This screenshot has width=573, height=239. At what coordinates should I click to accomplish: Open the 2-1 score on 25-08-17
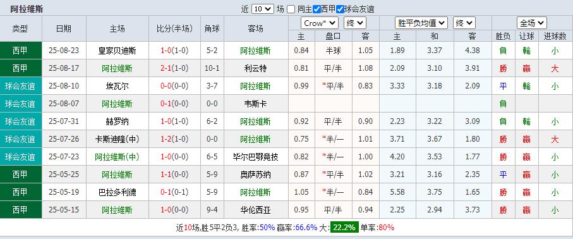[166, 68]
